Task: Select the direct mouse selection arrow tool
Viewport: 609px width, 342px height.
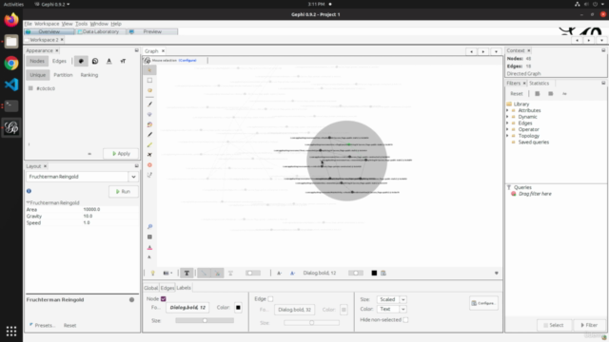Action: pos(149,70)
